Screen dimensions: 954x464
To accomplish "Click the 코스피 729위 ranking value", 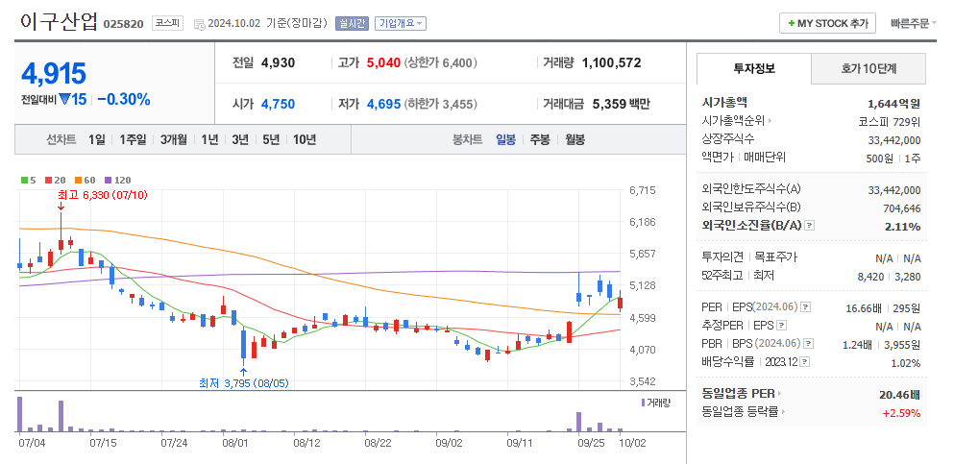I will click(890, 121).
